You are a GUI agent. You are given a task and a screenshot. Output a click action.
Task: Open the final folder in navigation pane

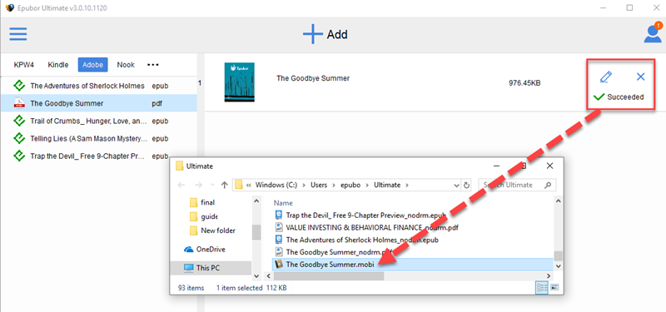click(207, 202)
